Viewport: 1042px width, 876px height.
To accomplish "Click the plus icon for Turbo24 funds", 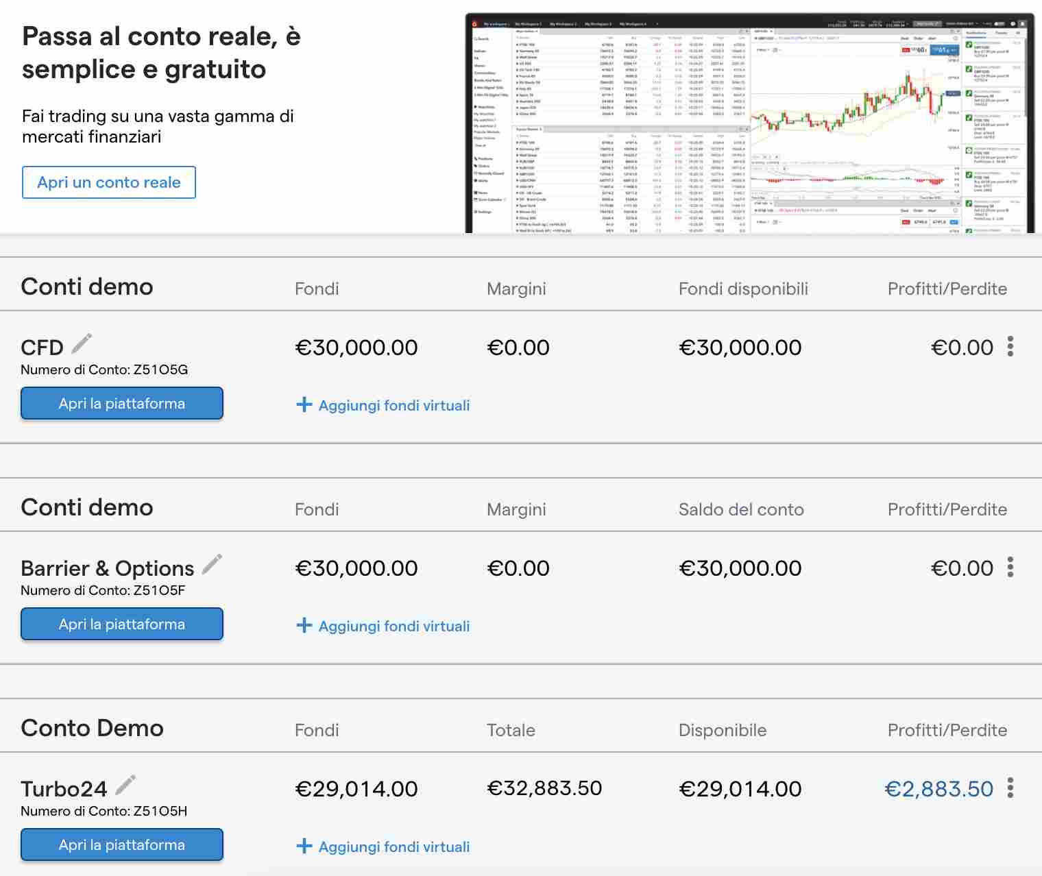I will click(304, 846).
